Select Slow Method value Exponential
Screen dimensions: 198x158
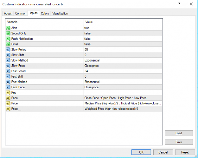123,60
